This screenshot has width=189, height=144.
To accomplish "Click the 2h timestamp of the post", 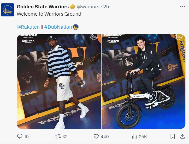I will click(106, 7).
